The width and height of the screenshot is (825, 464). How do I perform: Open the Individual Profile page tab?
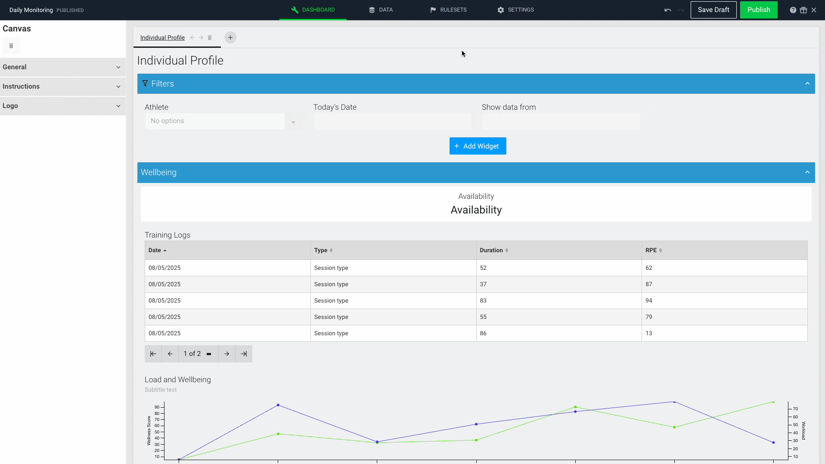162,37
